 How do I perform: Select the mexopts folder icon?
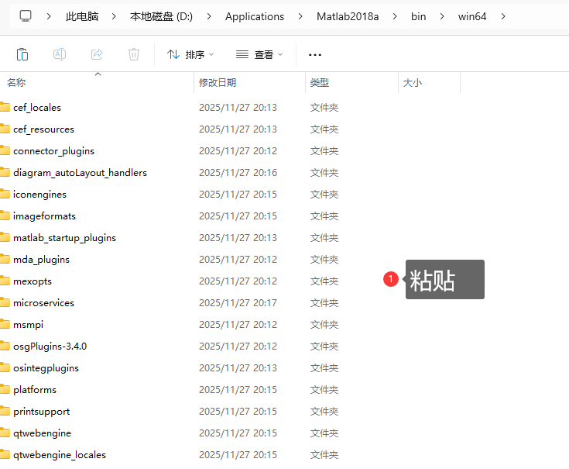pyautogui.click(x=5, y=281)
